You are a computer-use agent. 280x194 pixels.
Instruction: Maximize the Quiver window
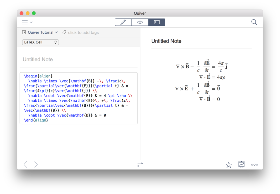pos(34,13)
